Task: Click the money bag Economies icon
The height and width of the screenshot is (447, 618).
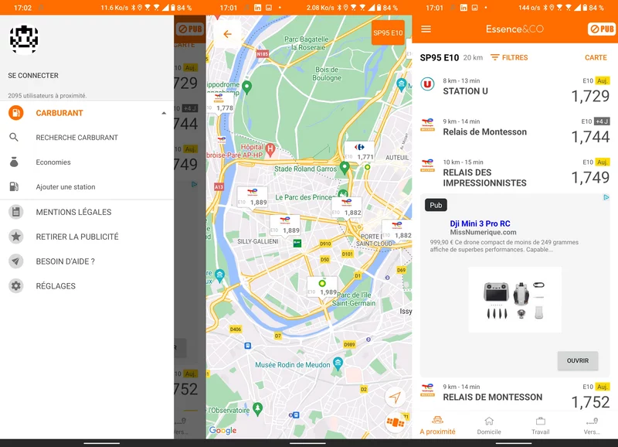Action: coord(14,162)
